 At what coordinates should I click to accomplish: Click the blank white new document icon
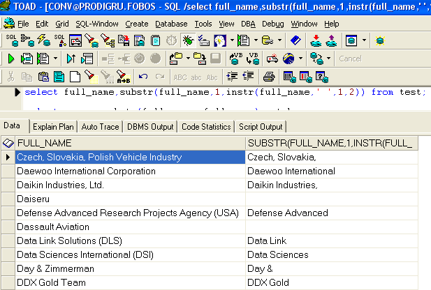coord(75,77)
